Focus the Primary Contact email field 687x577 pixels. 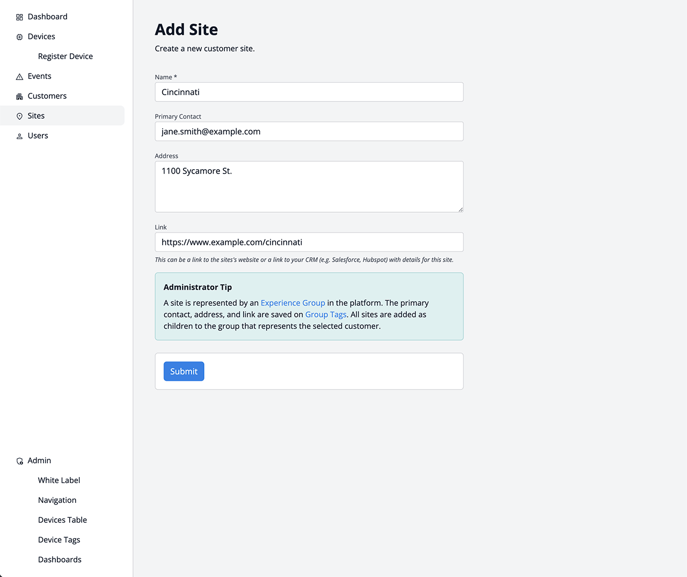pos(309,132)
